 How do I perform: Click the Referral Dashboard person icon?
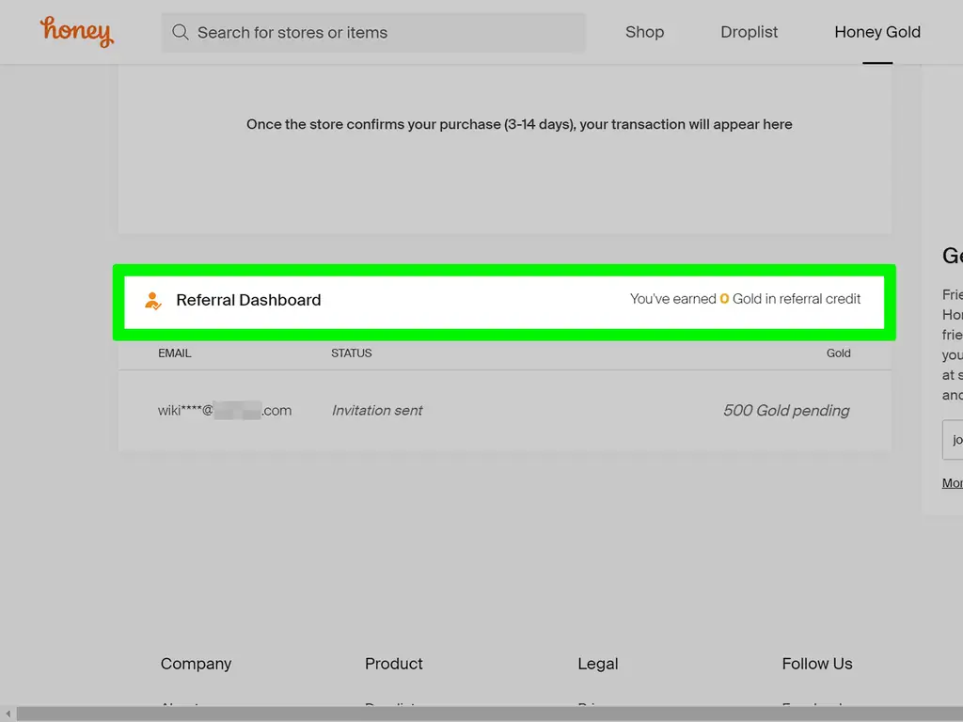152,301
